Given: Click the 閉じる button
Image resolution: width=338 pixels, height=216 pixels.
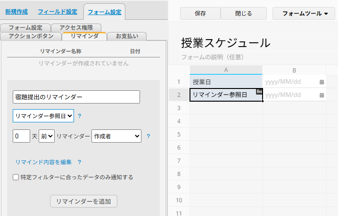Looking at the screenshot, I should click(243, 14).
